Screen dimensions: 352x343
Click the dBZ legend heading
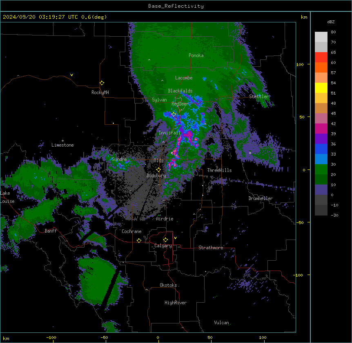(x=331, y=22)
